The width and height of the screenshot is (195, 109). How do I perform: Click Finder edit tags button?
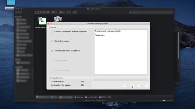75,12
